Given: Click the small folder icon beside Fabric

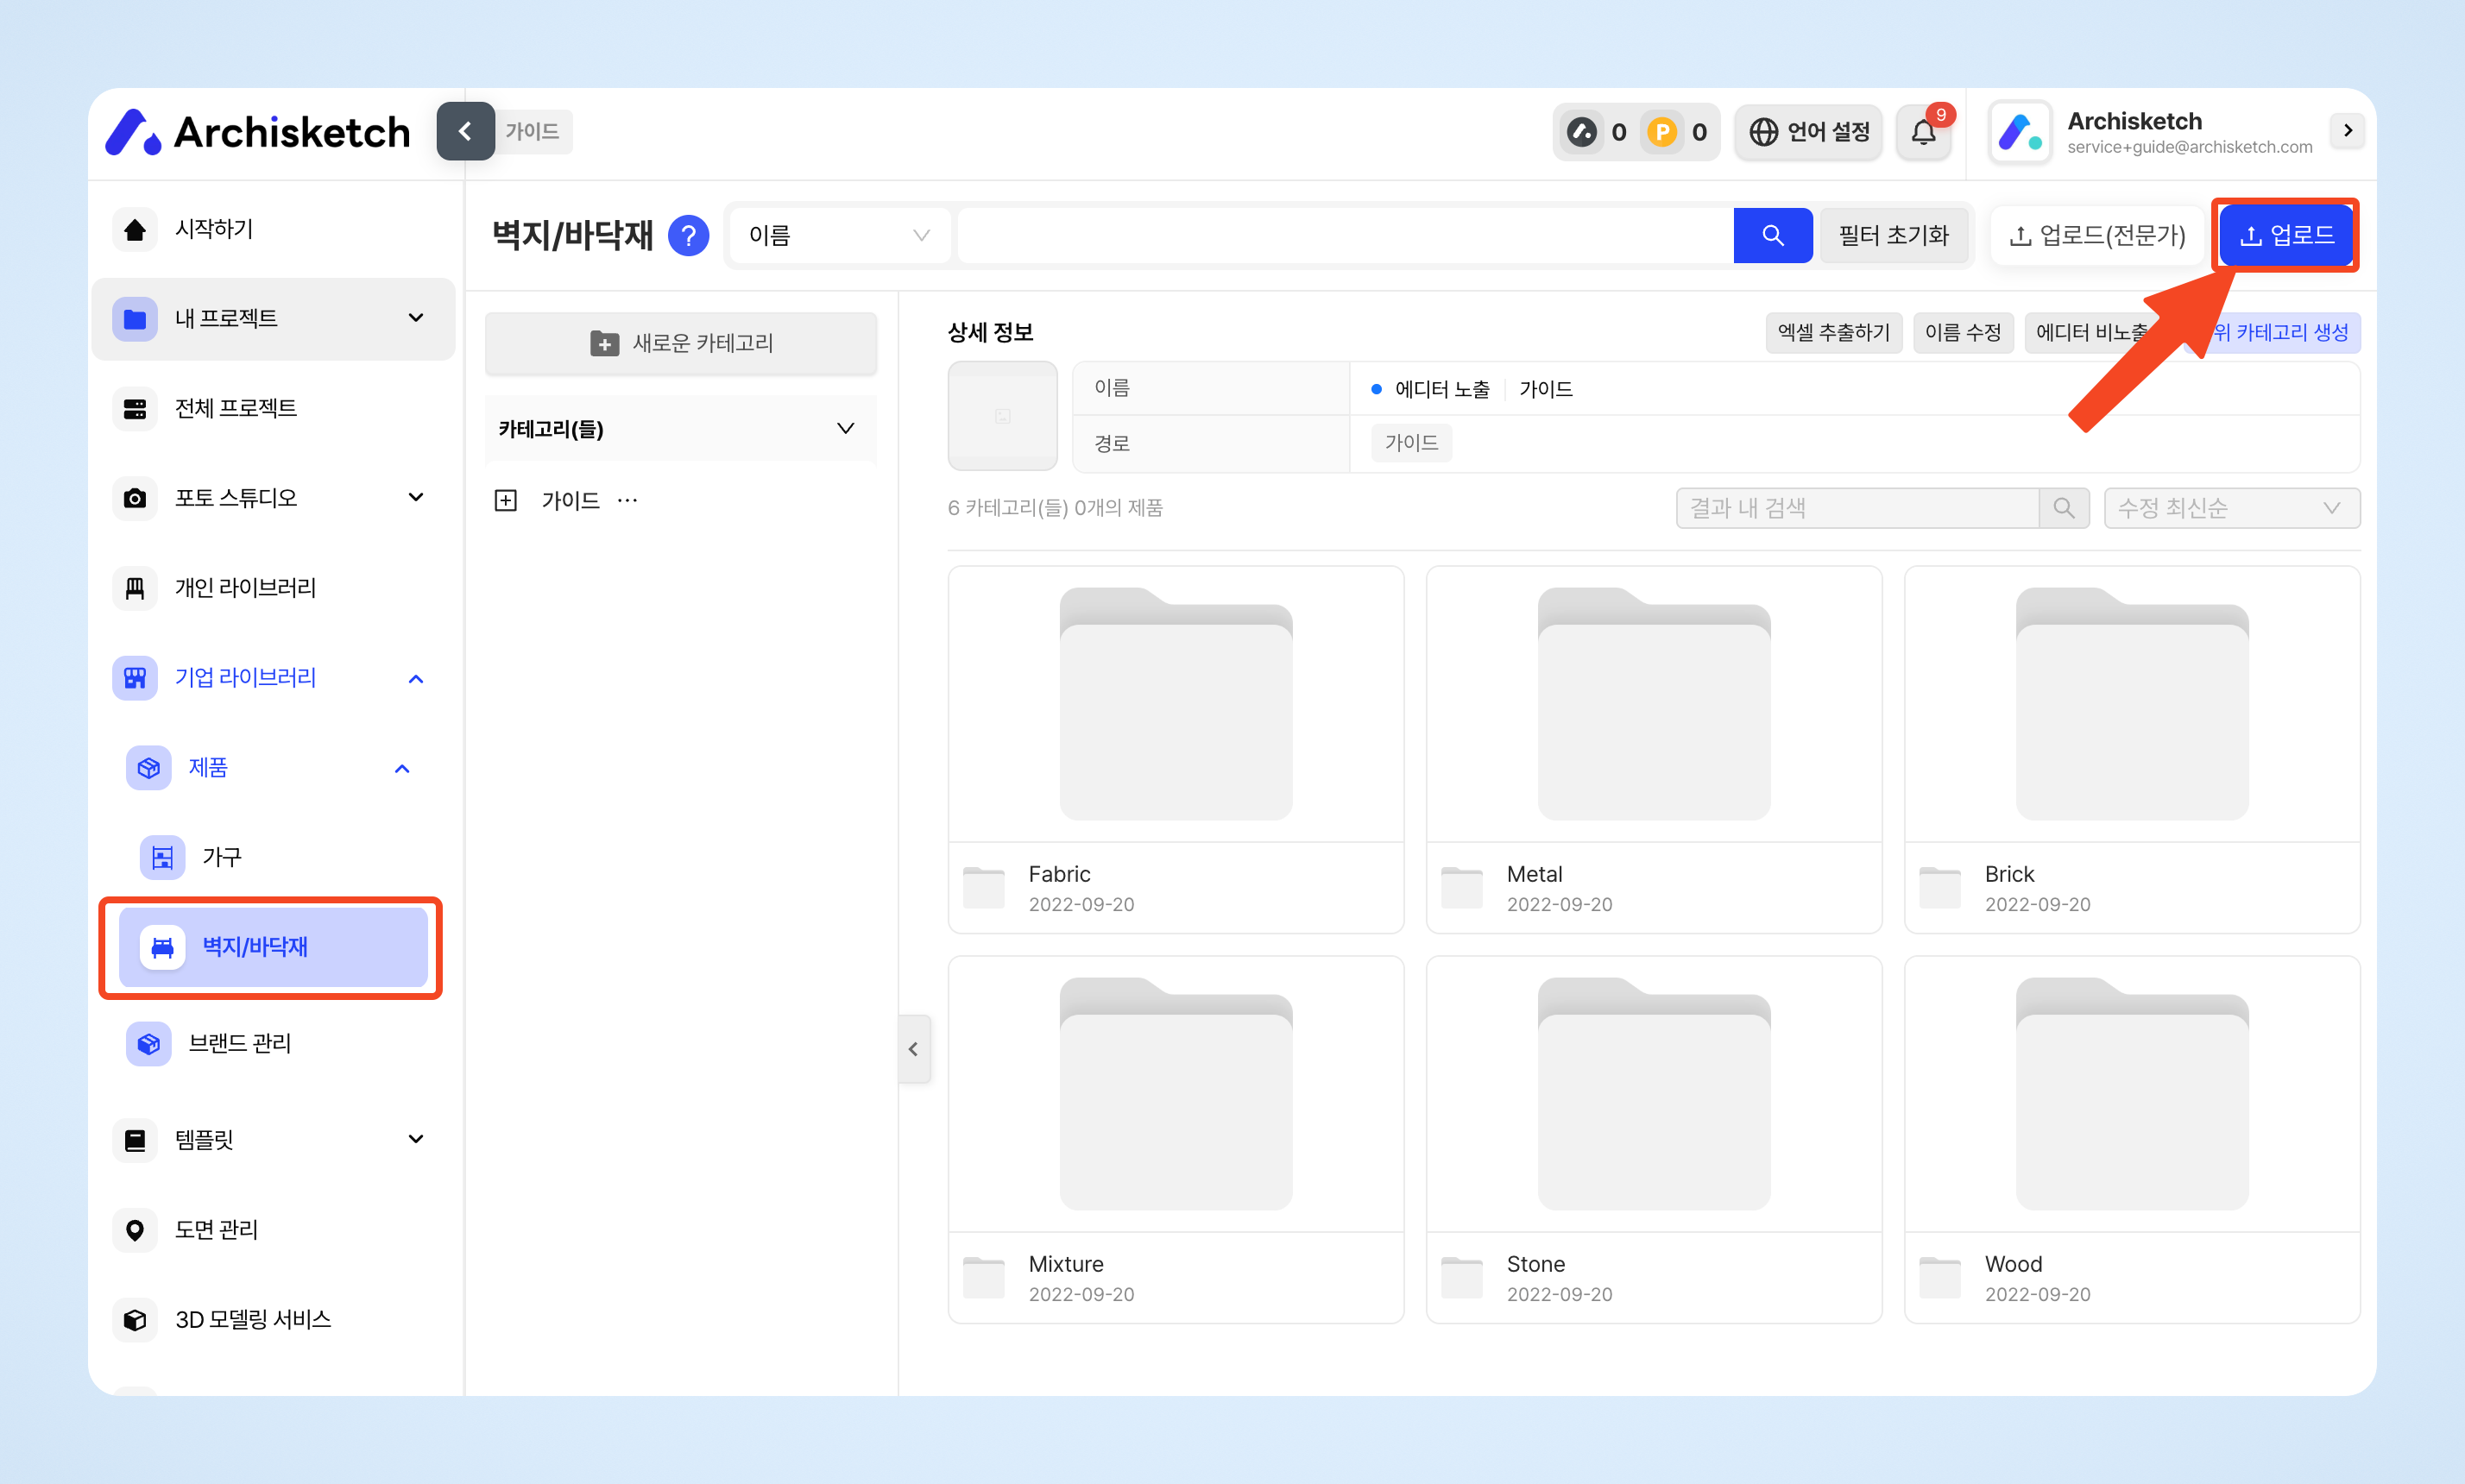Looking at the screenshot, I should point(983,887).
